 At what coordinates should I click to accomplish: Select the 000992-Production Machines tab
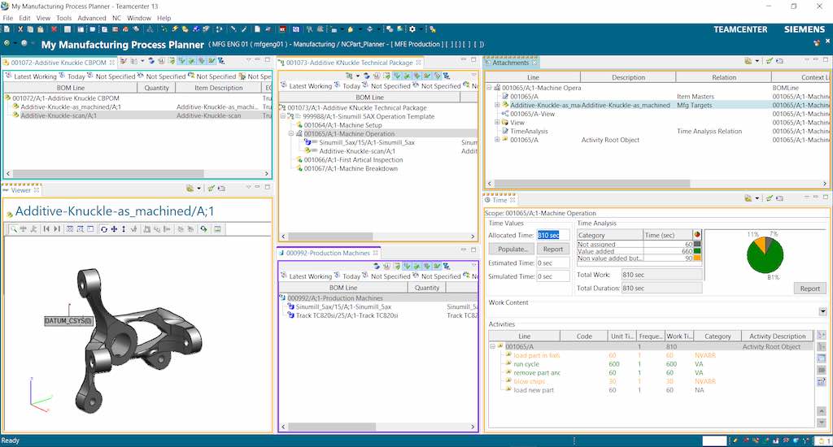pos(328,254)
